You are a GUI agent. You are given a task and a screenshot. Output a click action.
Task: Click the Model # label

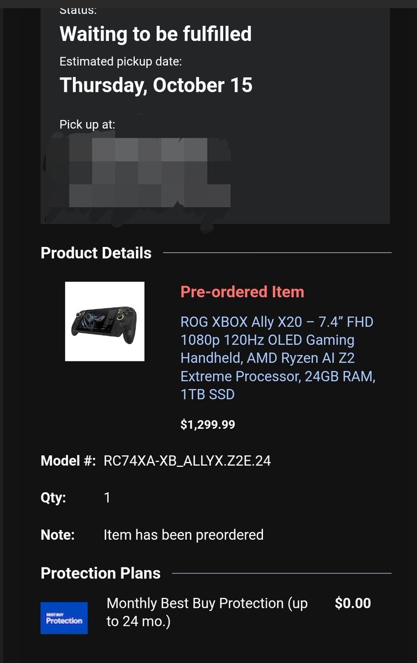point(68,461)
